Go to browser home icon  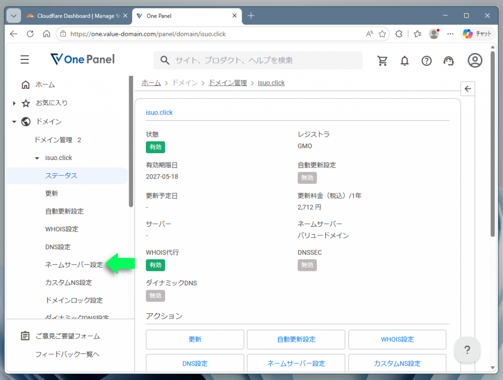pyautogui.click(x=47, y=34)
